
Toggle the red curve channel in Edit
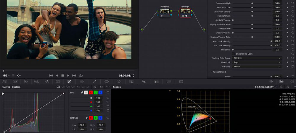(x=91, y=93)
